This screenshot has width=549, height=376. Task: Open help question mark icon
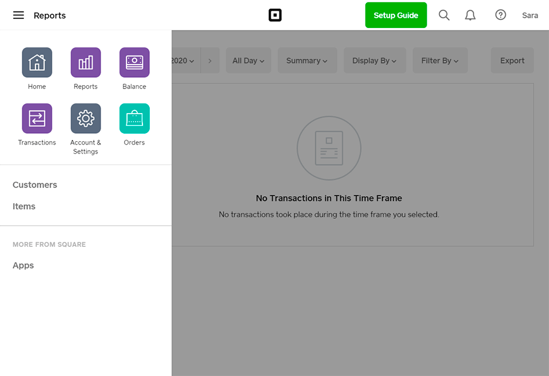pyautogui.click(x=500, y=15)
